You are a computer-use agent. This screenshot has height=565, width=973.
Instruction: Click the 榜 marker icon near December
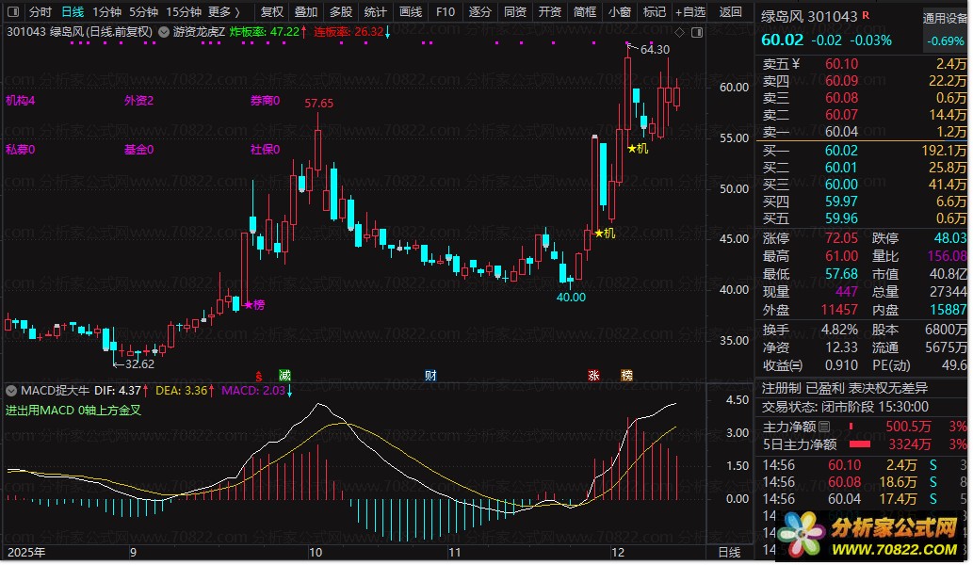click(x=626, y=375)
